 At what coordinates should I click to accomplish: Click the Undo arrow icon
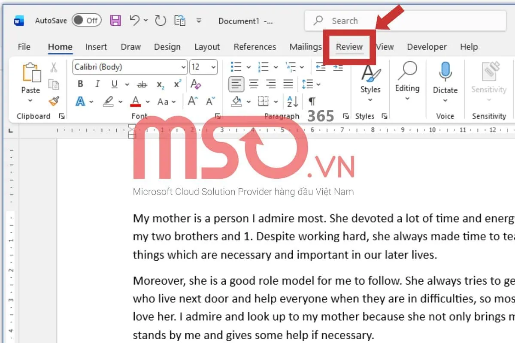(x=134, y=21)
